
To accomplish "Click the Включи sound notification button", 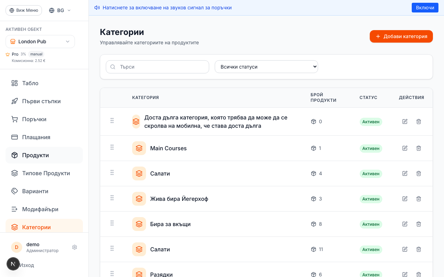I will [x=425, y=7].
